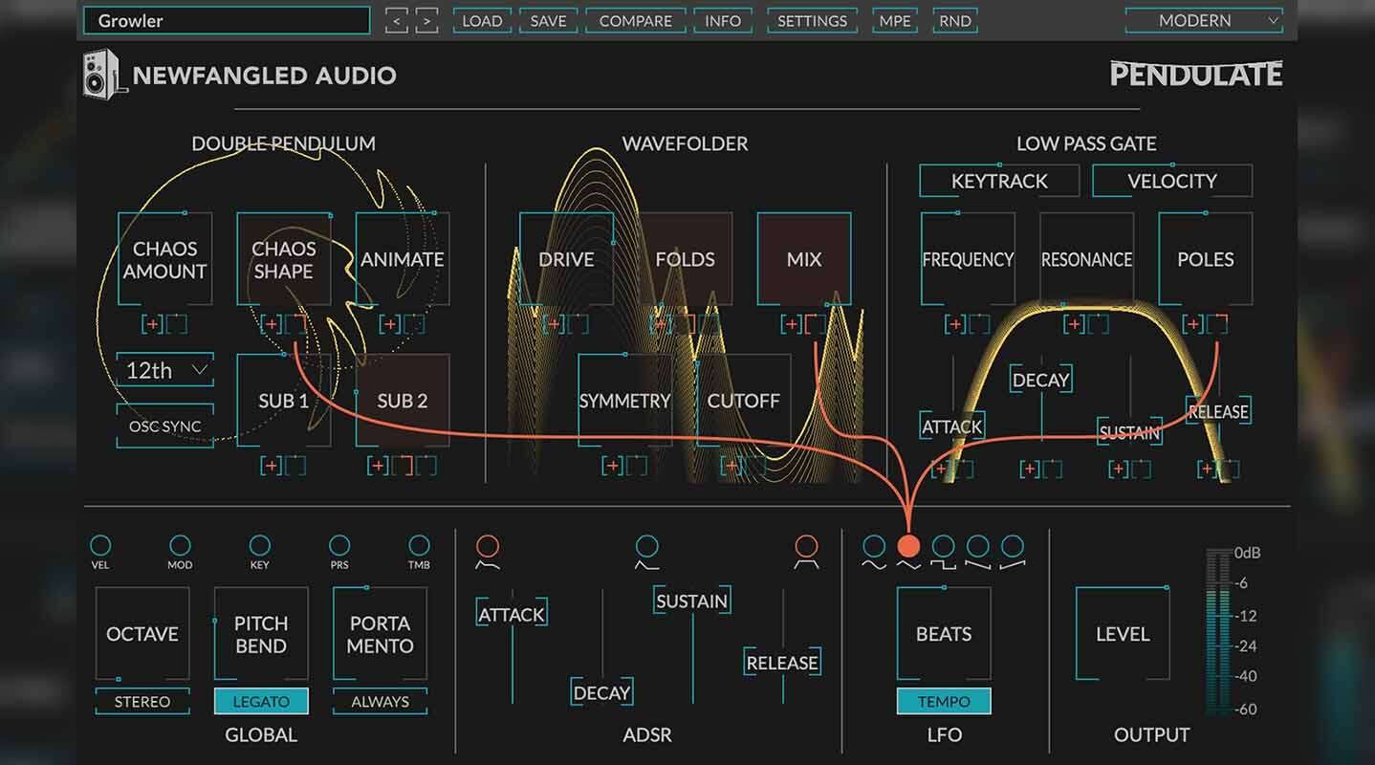Click the SAVE preset button
This screenshot has width=1375, height=765.
tap(548, 20)
